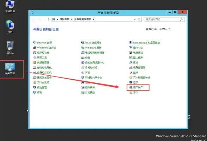The height and width of the screenshot is (141, 207).
Task: Open 文件夹选项 item
Action: (41, 82)
